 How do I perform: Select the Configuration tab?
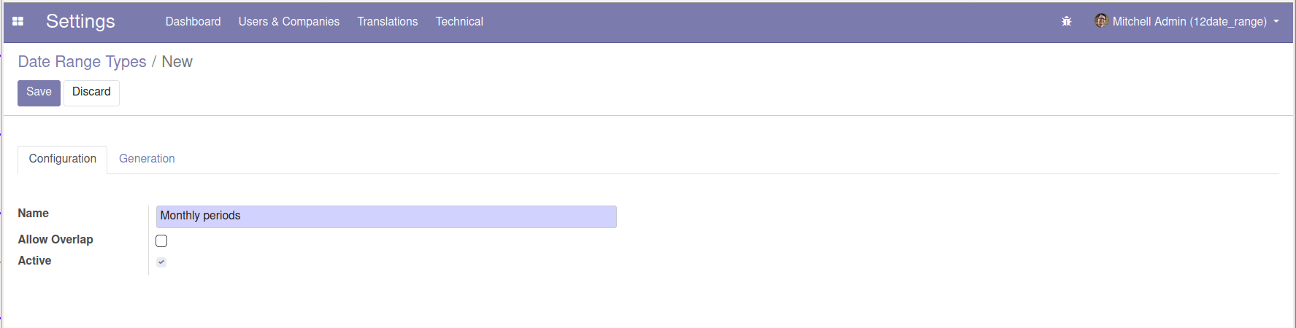pyautogui.click(x=63, y=159)
